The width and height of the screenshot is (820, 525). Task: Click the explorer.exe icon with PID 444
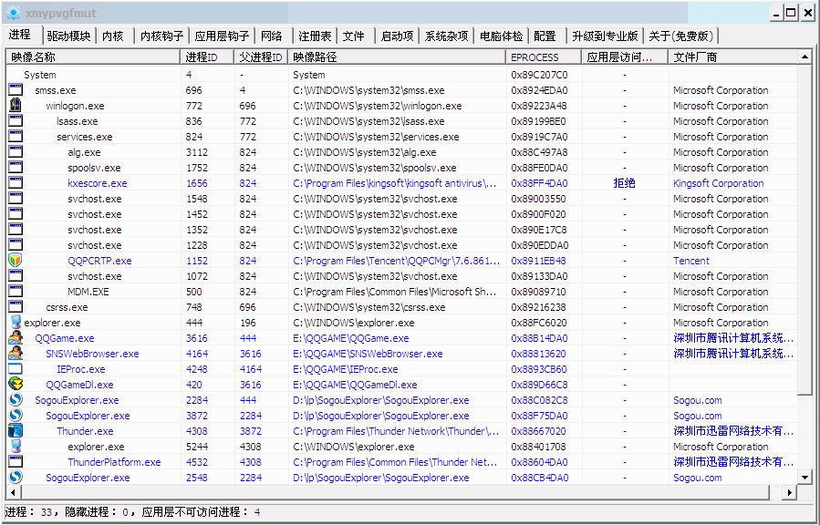16,323
